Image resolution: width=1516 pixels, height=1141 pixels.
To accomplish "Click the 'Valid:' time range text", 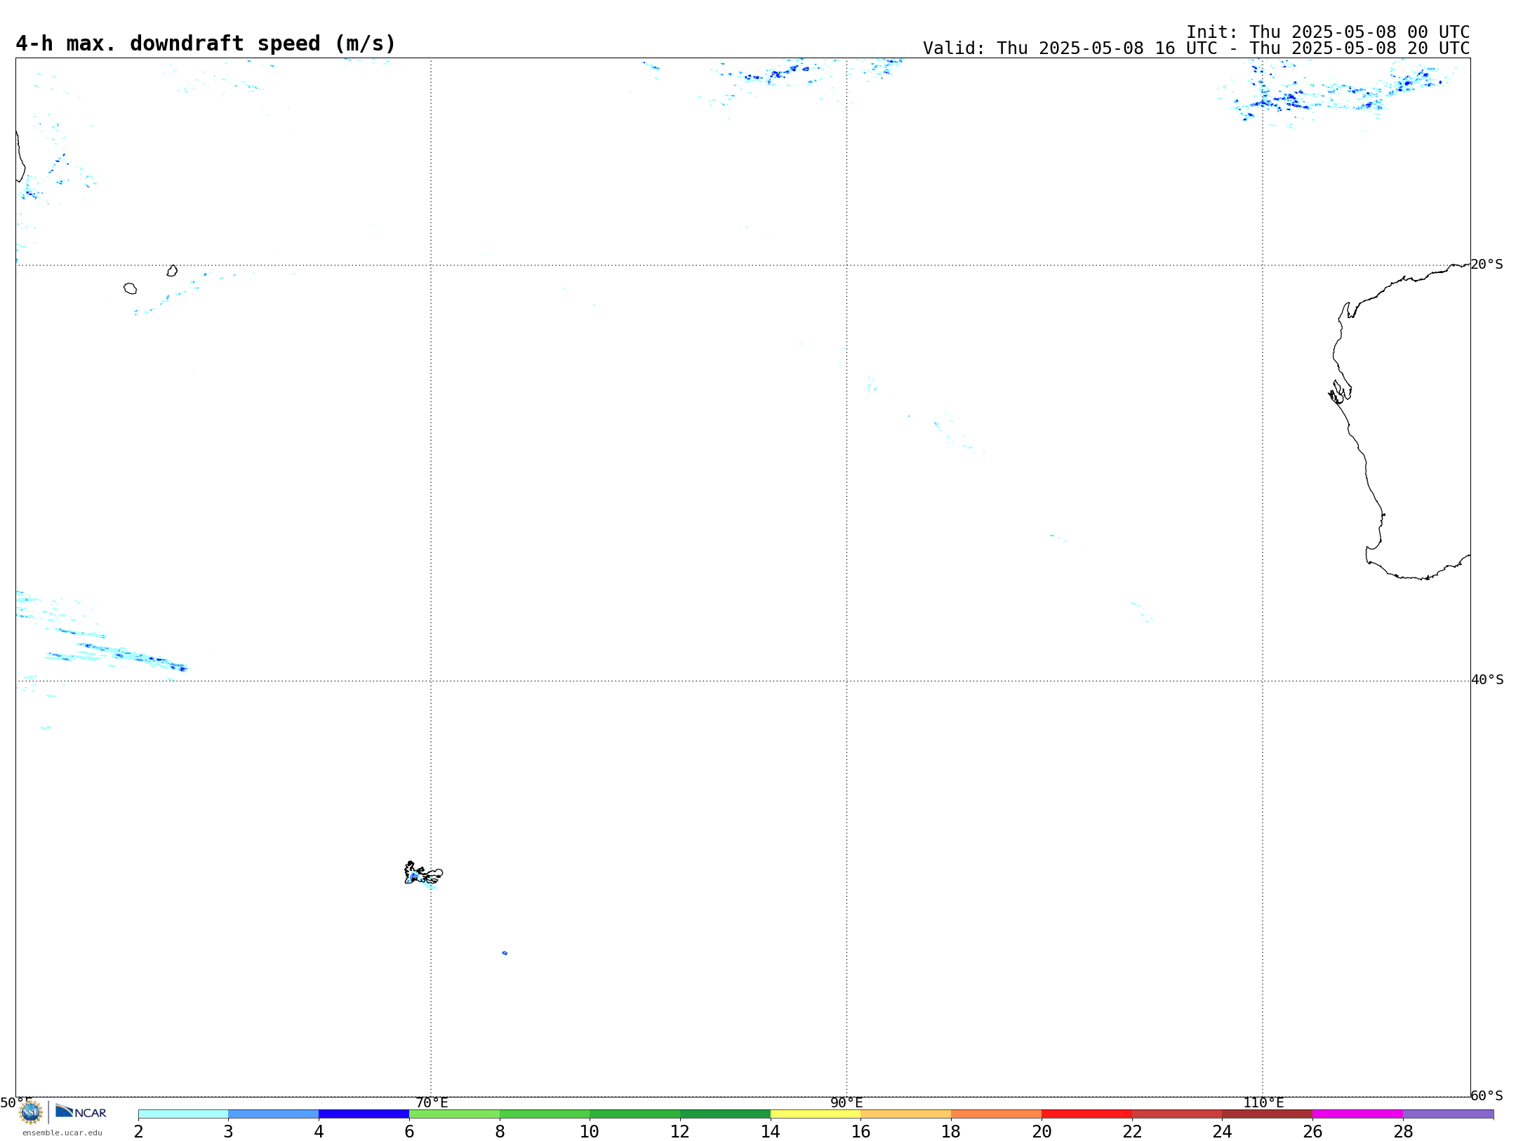I will pyautogui.click(x=1196, y=48).
